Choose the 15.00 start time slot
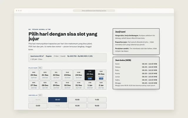 (77, 106)
